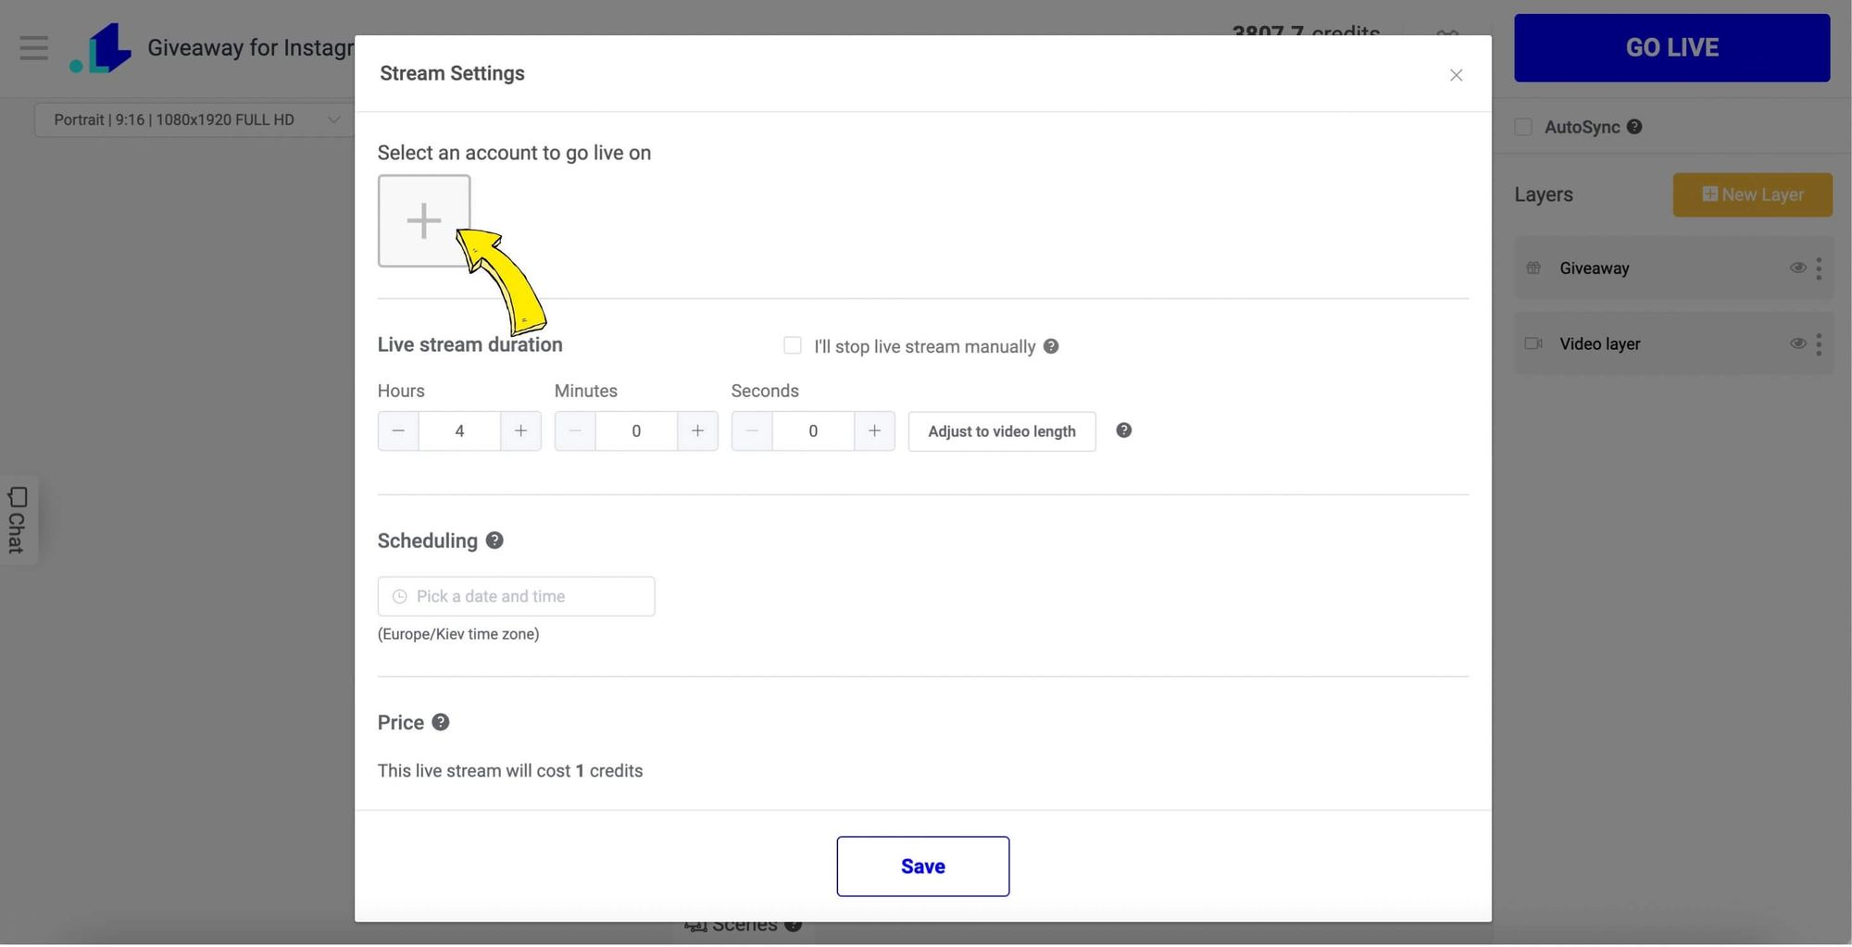Open the Portrait 9:16 resolution dropdown
1852x947 pixels.
(x=194, y=119)
